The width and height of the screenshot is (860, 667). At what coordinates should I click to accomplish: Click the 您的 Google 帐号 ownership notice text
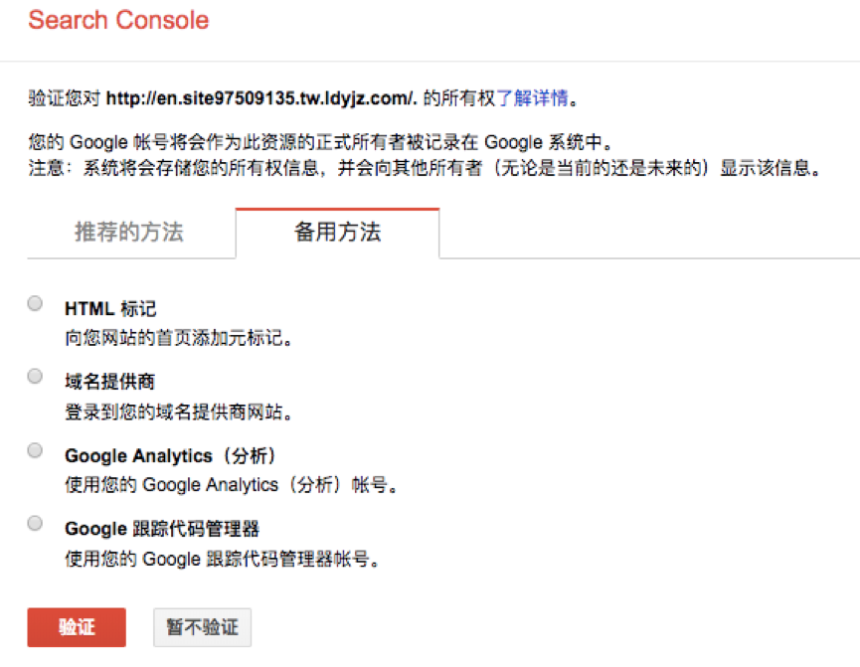pos(322,141)
